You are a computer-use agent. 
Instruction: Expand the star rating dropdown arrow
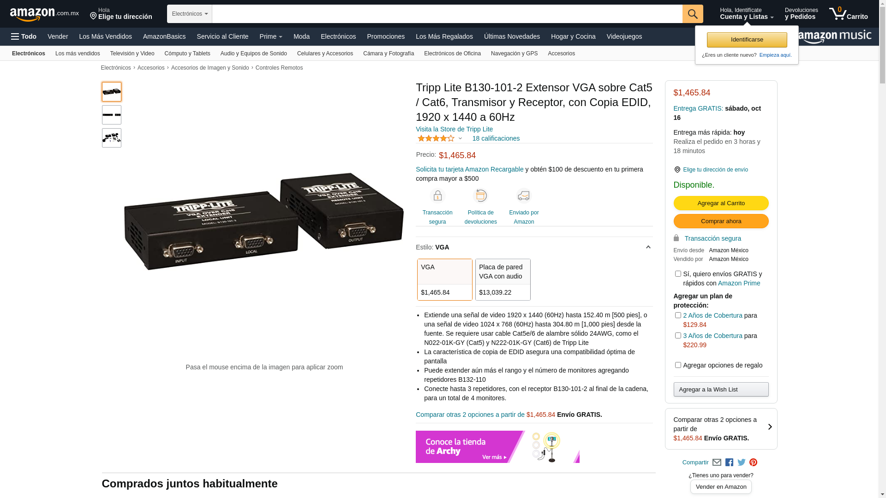click(460, 138)
